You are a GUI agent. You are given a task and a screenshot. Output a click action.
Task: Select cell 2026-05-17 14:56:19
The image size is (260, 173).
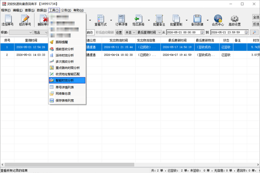(177, 47)
